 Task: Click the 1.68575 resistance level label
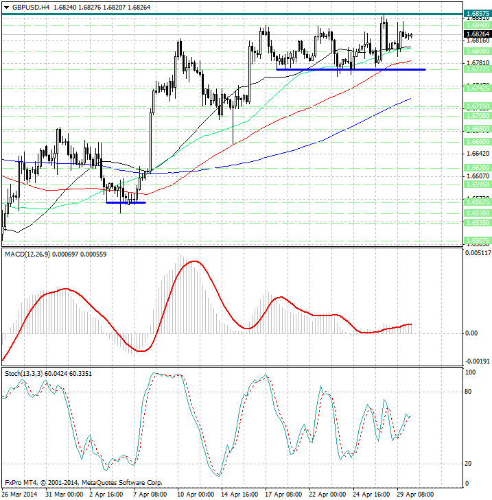pos(476,14)
